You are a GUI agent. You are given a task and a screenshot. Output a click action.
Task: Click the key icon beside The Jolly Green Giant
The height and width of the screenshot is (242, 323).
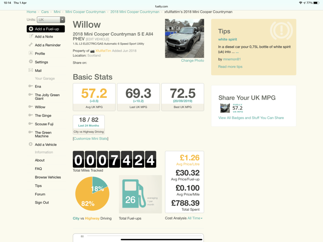click(x=31, y=95)
